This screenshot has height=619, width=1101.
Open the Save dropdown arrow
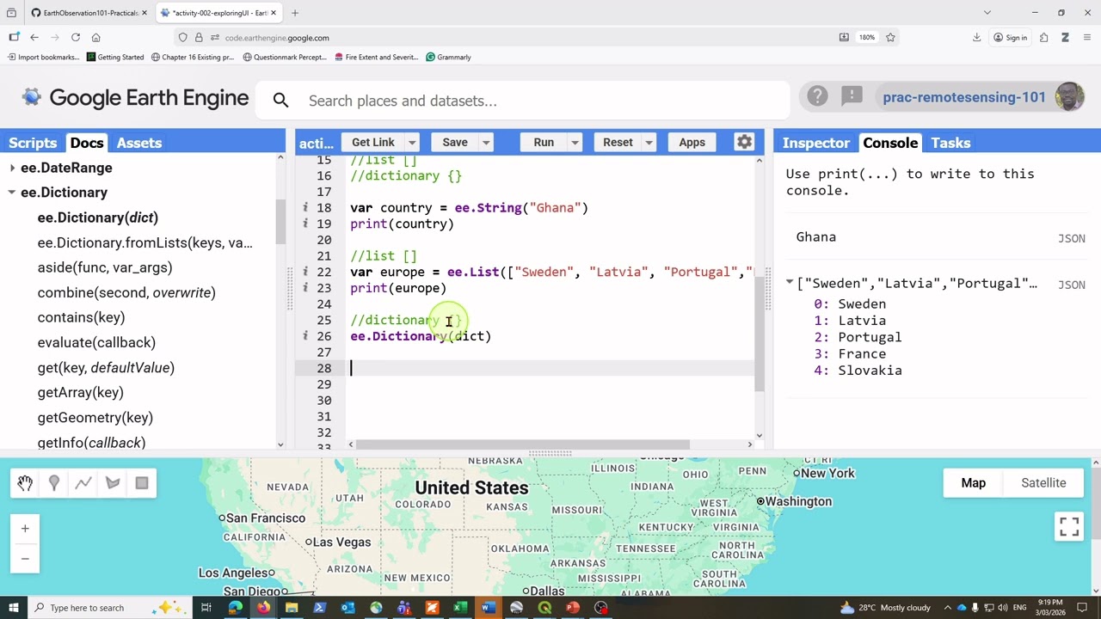click(x=486, y=143)
